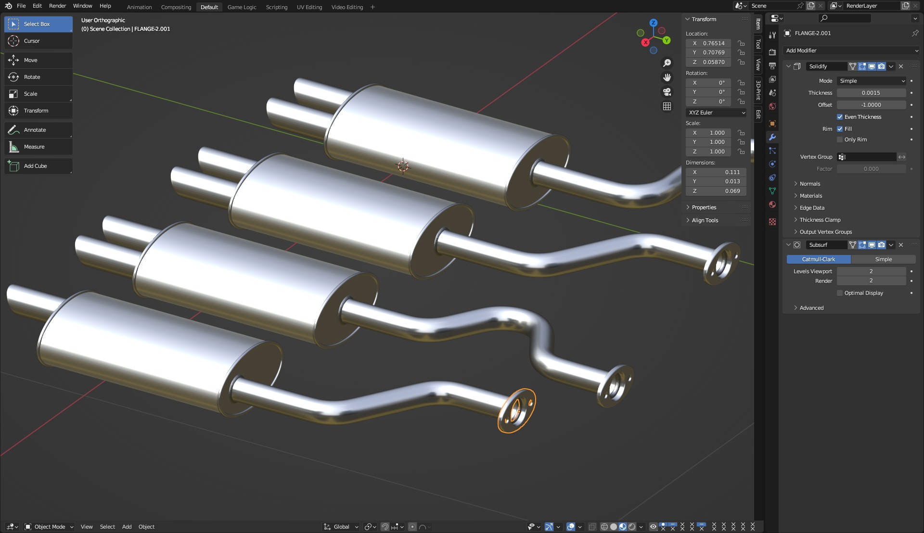Choose the Annotate tool
This screenshot has height=533, width=924.
38,130
